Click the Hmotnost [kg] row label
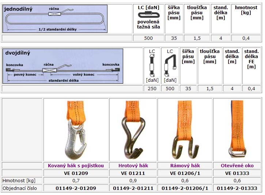 tap(19, 181)
